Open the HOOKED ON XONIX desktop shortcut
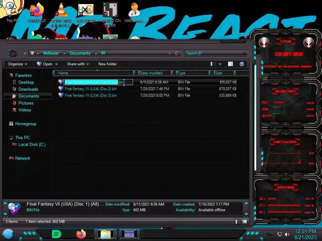 click(110, 14)
